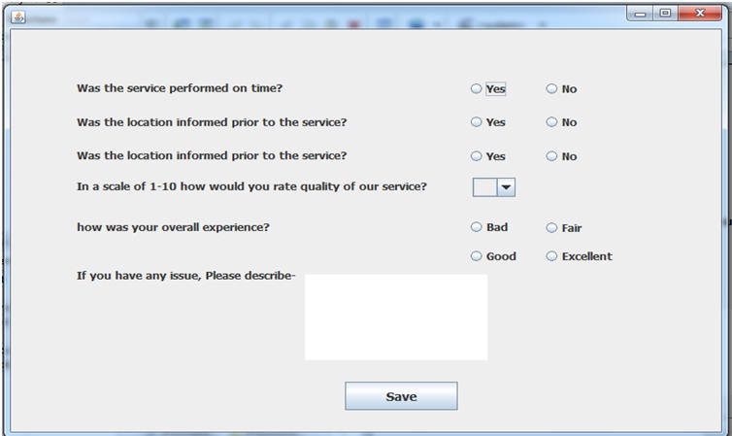732x436 pixels.
Task: Click the 'If you have any issue' label
Action: tap(185, 276)
